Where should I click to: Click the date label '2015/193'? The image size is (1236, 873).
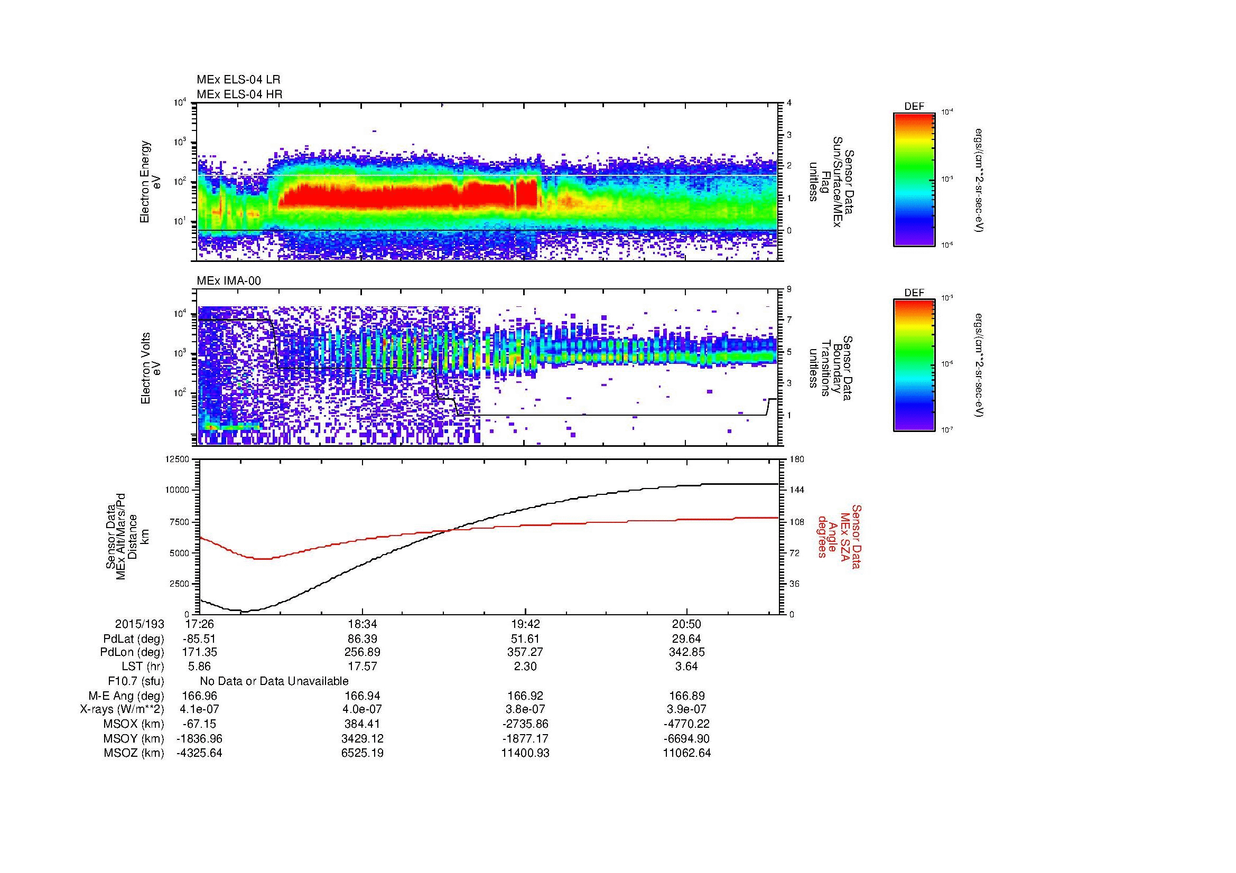pos(140,624)
